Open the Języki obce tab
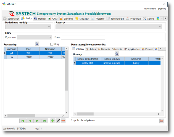The image size is (174, 137). pyautogui.click(x=132, y=49)
